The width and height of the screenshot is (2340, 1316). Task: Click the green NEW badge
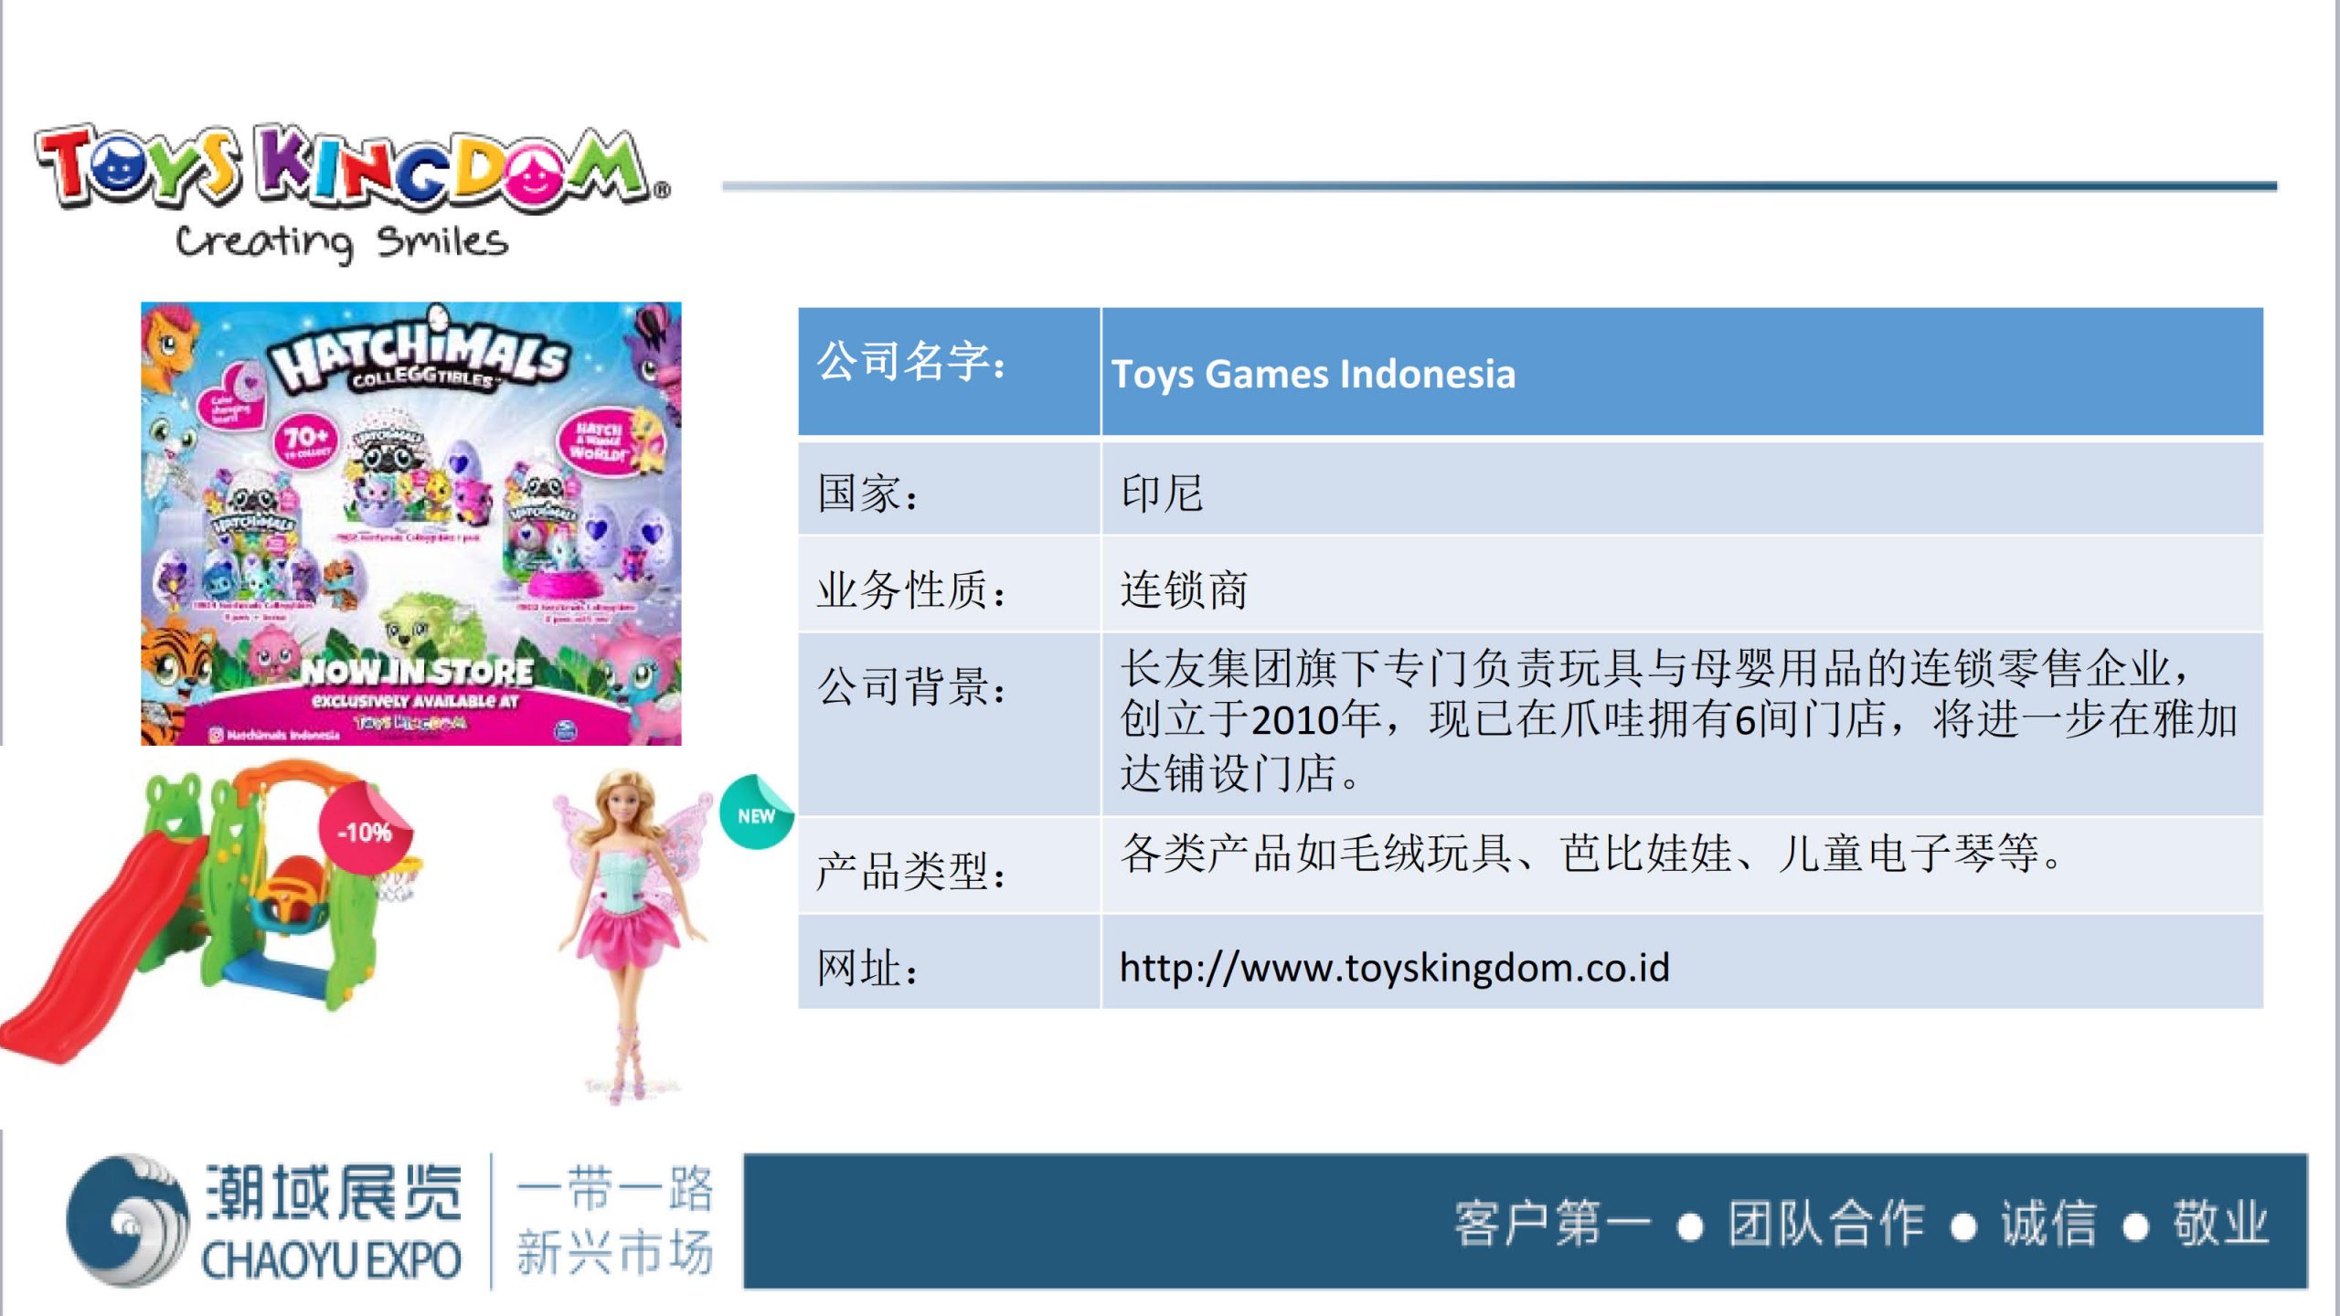(755, 812)
